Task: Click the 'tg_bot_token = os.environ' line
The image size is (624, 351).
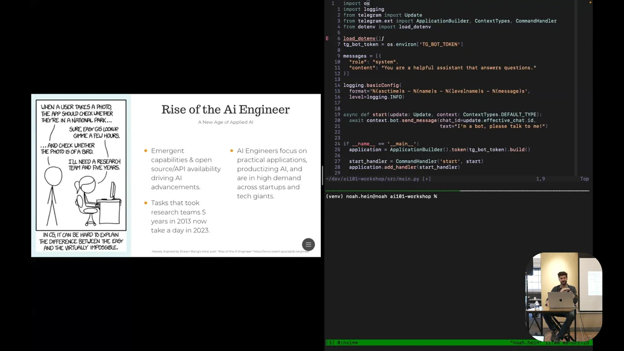Action: (x=403, y=44)
